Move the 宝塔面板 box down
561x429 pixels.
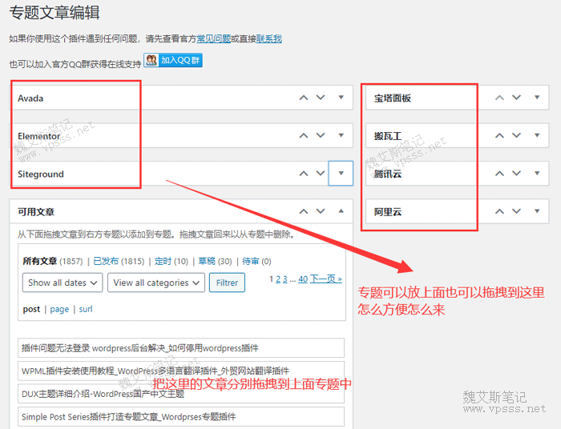(x=517, y=98)
